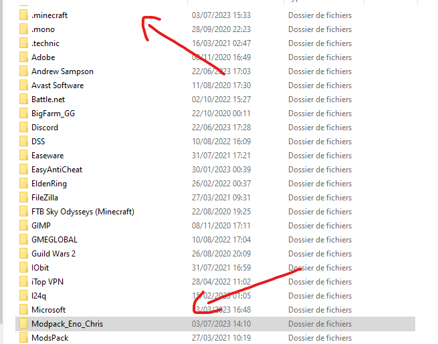This screenshot has height=344, width=438.
Task: Click the date '03/07/2023 15:33'
Action: [221, 15]
